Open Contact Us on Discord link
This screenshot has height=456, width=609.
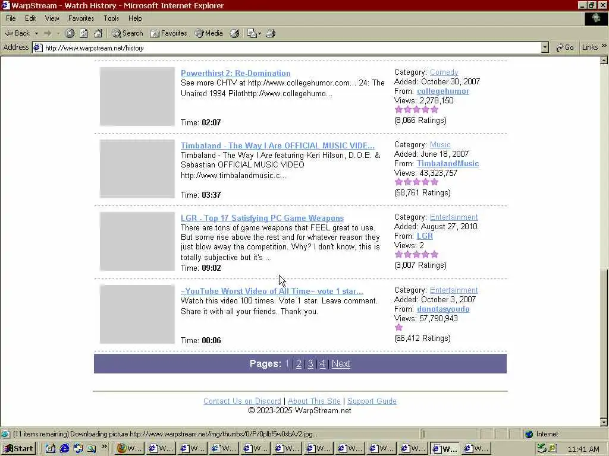click(x=242, y=401)
